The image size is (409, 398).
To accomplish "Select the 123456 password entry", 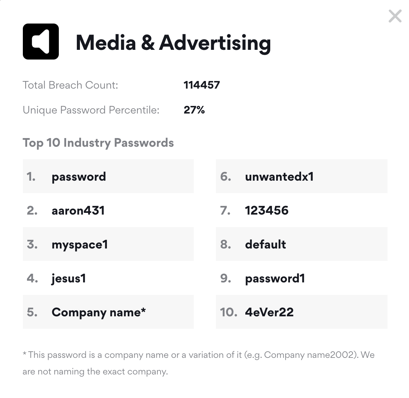I will pyautogui.click(x=267, y=210).
